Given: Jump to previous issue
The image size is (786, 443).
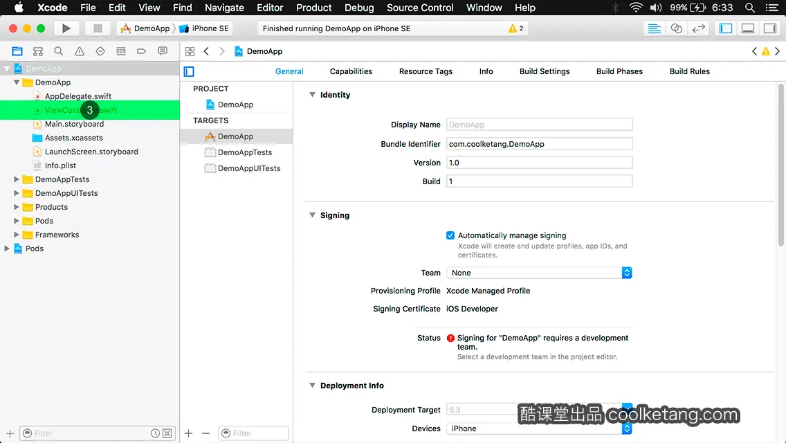Looking at the screenshot, I should pos(754,51).
